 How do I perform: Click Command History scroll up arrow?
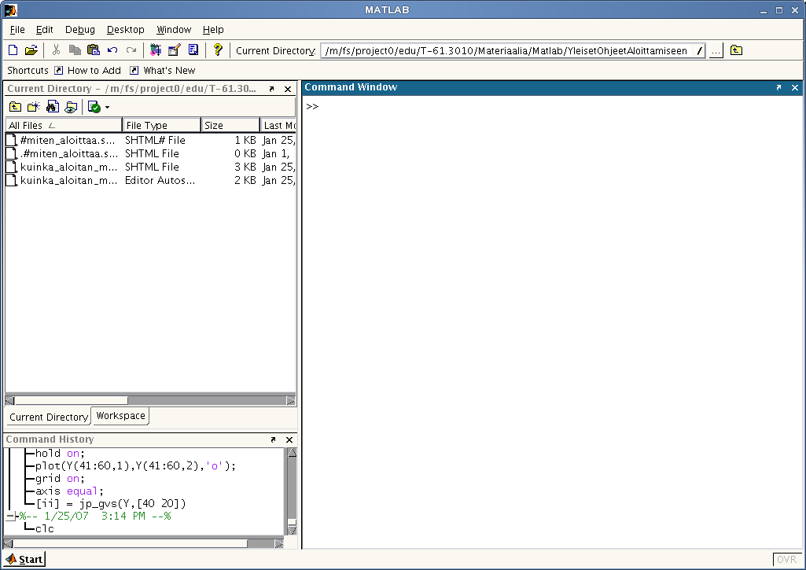pos(292,453)
